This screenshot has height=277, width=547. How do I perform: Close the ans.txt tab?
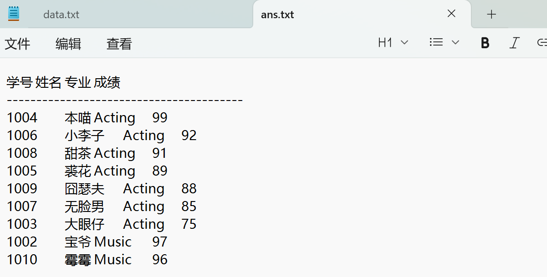(x=451, y=14)
